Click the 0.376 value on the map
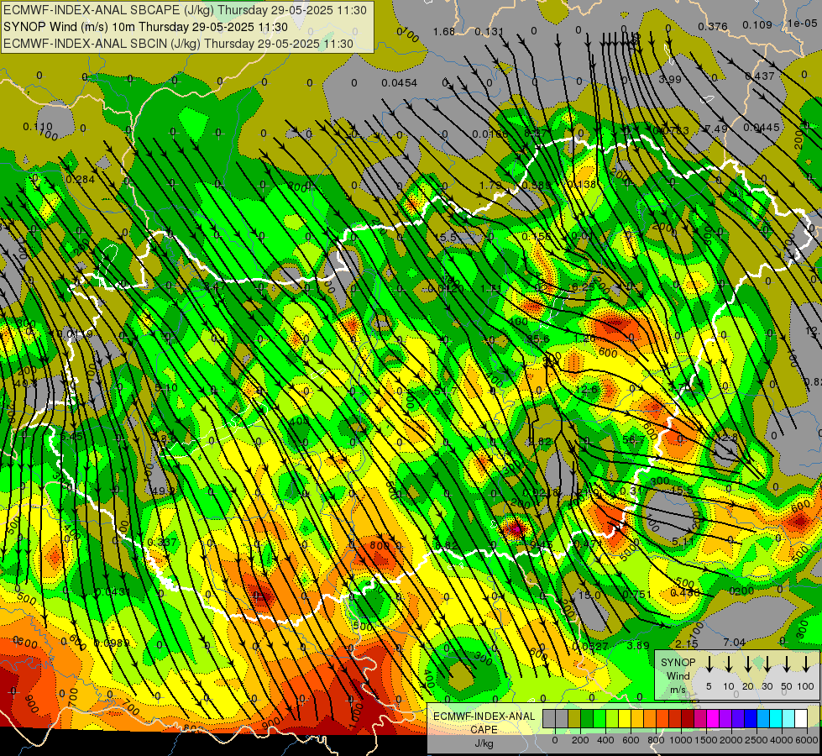822x756 pixels. [x=713, y=26]
